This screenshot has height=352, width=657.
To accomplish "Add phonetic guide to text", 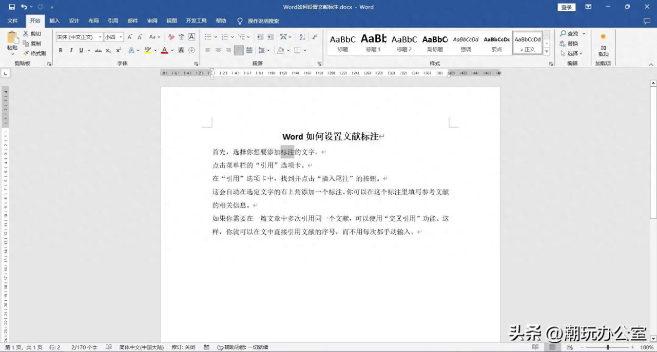I will 181,37.
